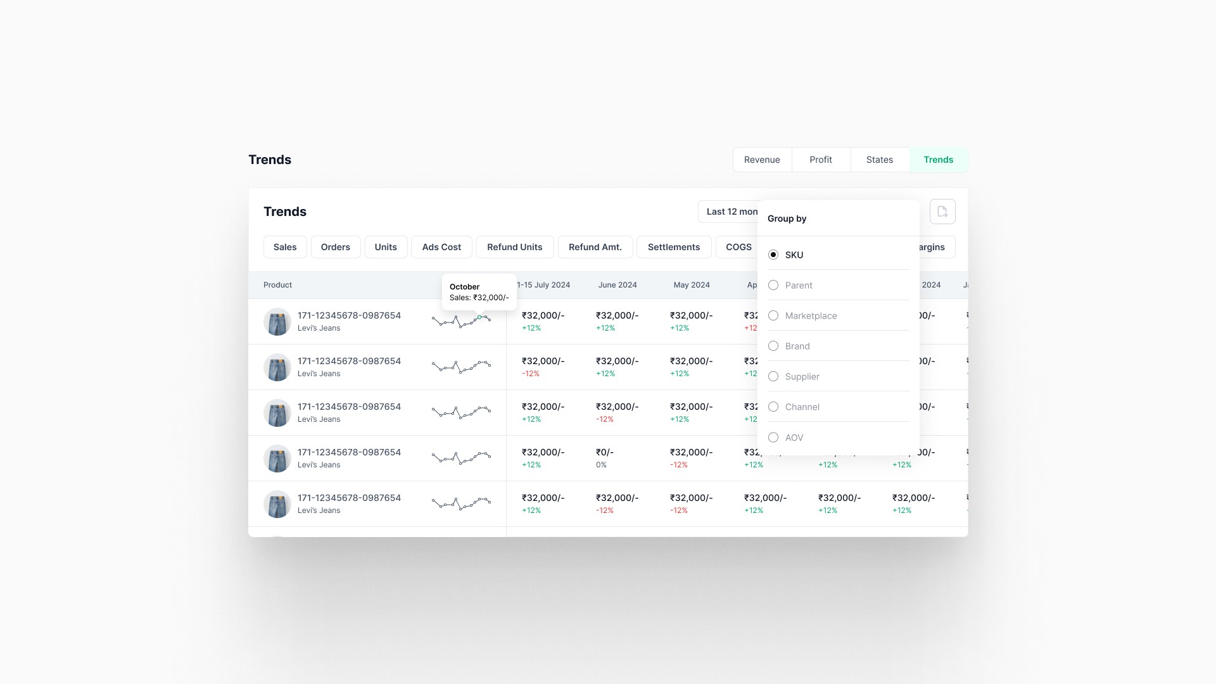Select Channel radio button
Viewport: 1216px width, 684px height.
(x=773, y=407)
